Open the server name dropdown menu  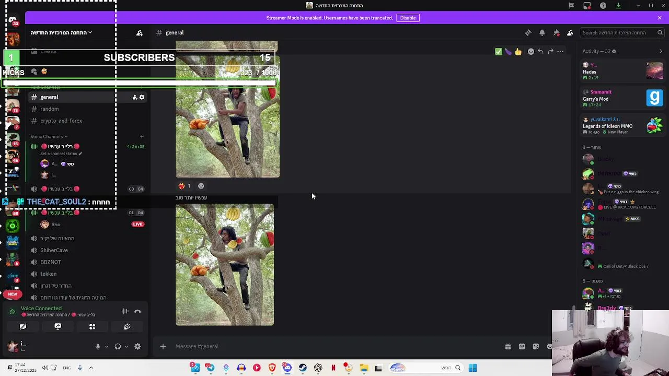[61, 32]
